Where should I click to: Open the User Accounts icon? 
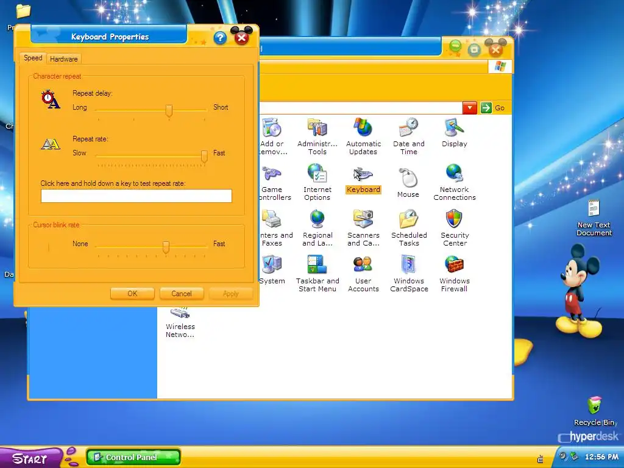(x=363, y=274)
